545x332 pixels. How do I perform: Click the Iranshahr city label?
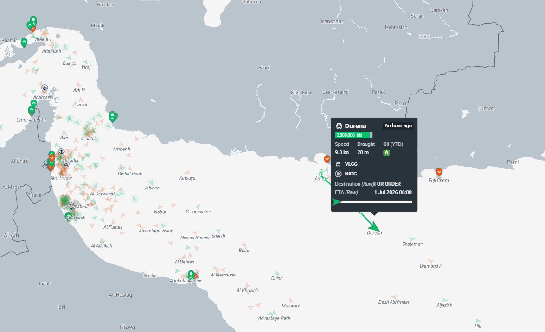pyautogui.click(x=332, y=21)
